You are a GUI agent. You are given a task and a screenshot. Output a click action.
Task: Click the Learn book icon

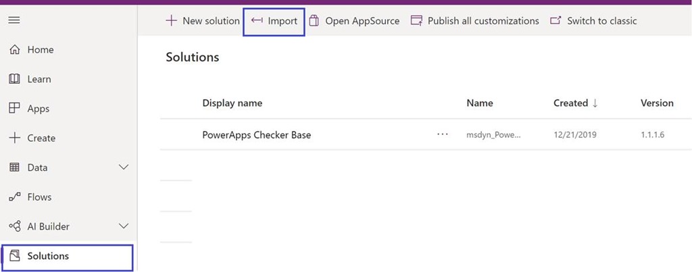point(14,79)
